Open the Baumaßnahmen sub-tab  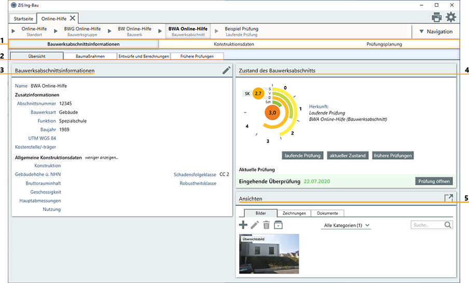tap(90, 56)
